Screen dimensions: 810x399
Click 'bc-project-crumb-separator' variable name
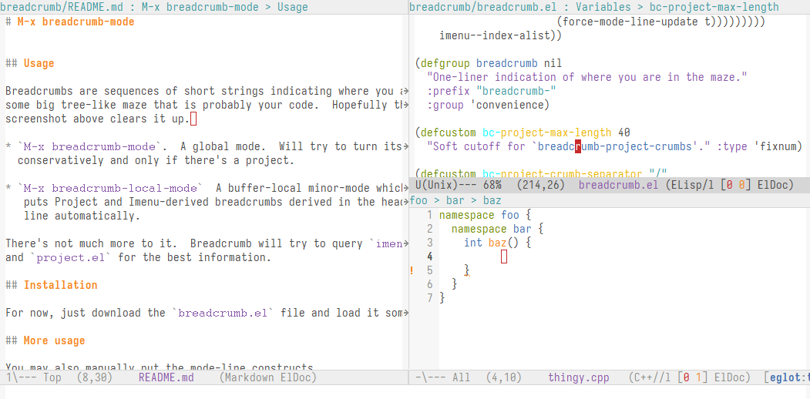[x=560, y=173]
